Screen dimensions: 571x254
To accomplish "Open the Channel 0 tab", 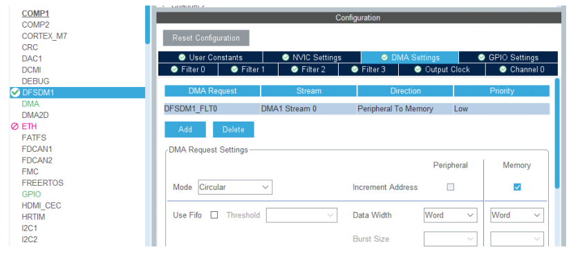I will (522, 70).
